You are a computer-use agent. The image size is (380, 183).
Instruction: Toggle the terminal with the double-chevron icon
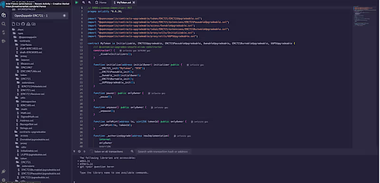pyautogui.click(x=75, y=151)
